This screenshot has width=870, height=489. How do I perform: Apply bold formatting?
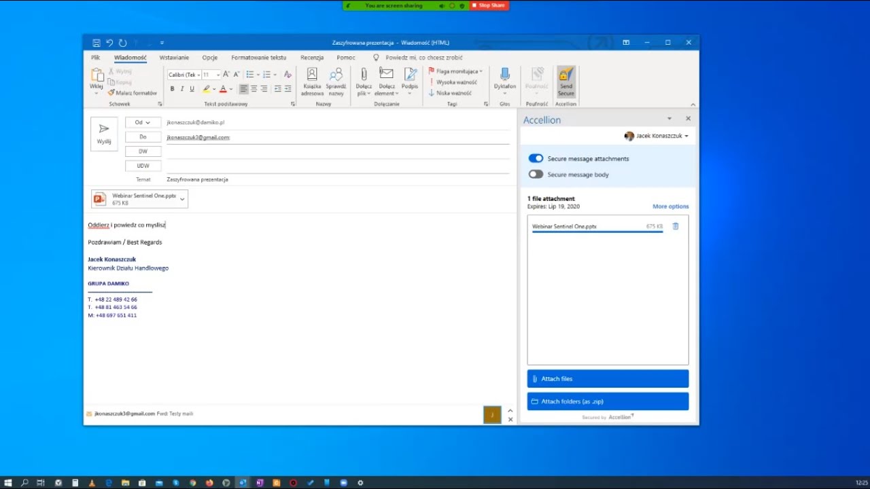172,89
